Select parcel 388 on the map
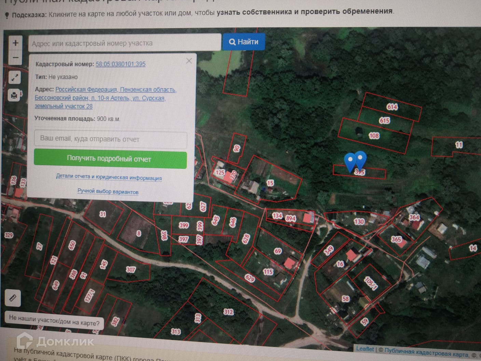Screen dimensions: 481x361 73,274
